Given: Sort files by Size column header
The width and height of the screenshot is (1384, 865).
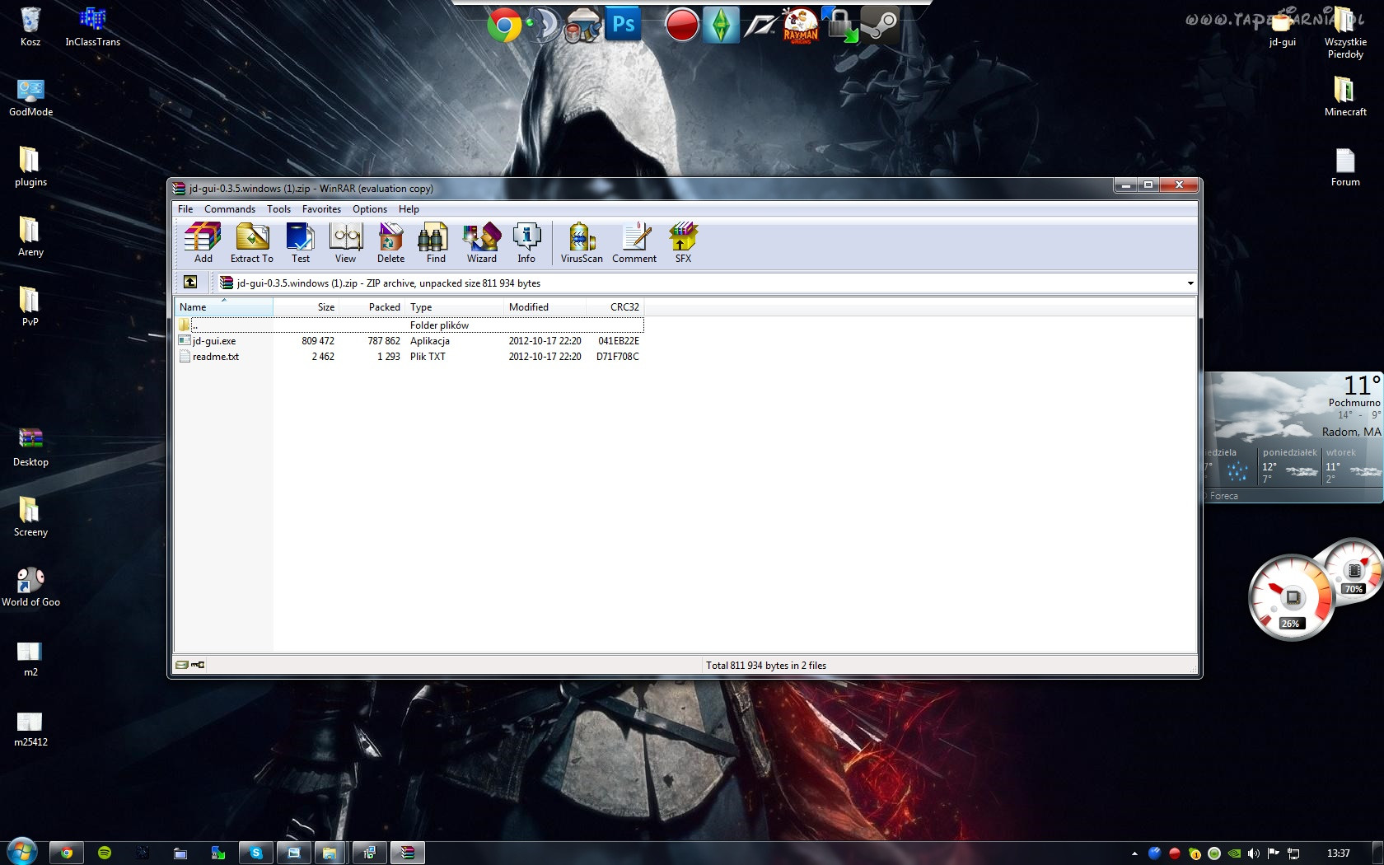Looking at the screenshot, I should click(x=306, y=307).
